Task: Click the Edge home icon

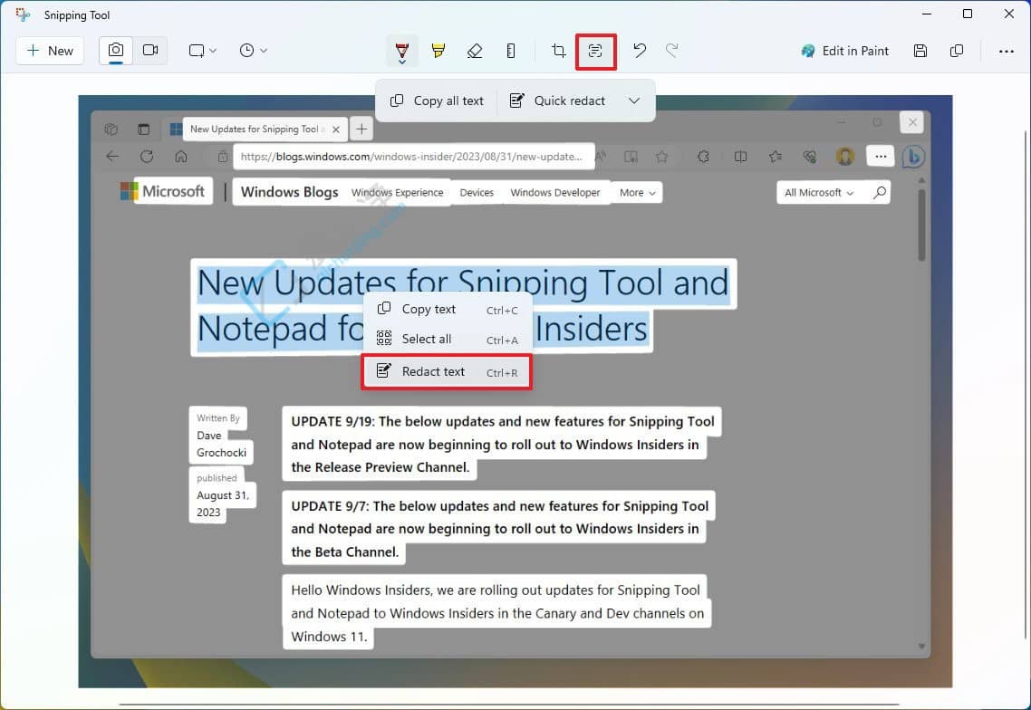Action: pos(181,157)
